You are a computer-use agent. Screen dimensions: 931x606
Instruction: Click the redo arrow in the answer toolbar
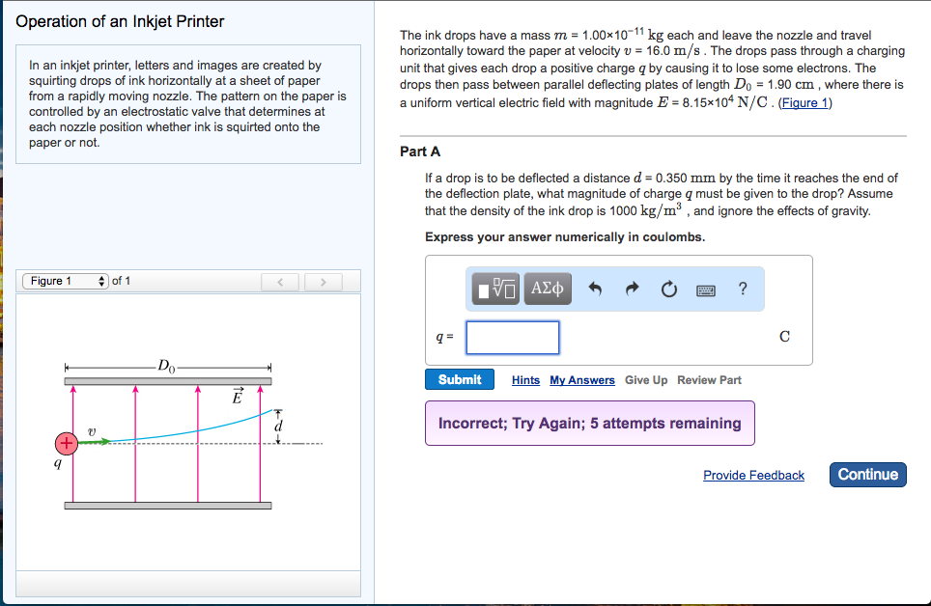[632, 288]
